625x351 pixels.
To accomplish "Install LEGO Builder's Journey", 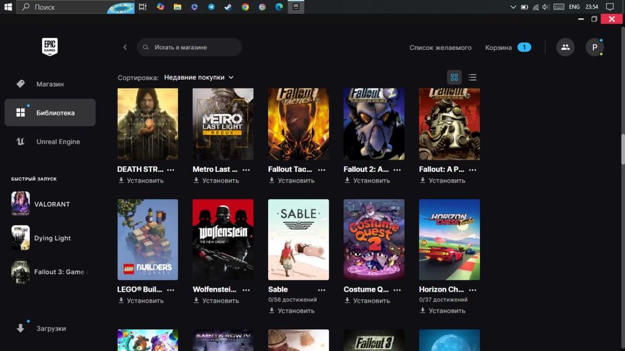I will coord(141,301).
